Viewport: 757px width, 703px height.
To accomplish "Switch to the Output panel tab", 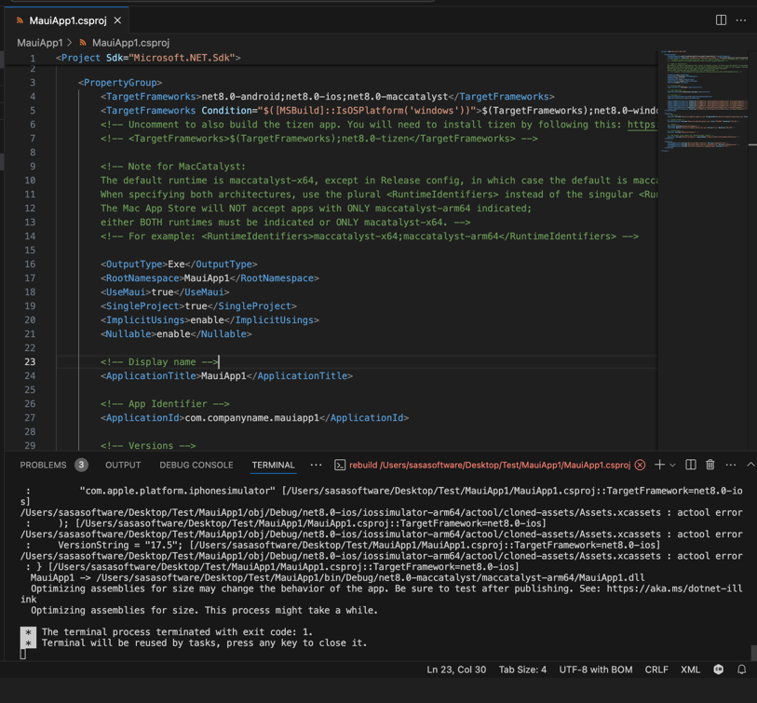I will [123, 465].
